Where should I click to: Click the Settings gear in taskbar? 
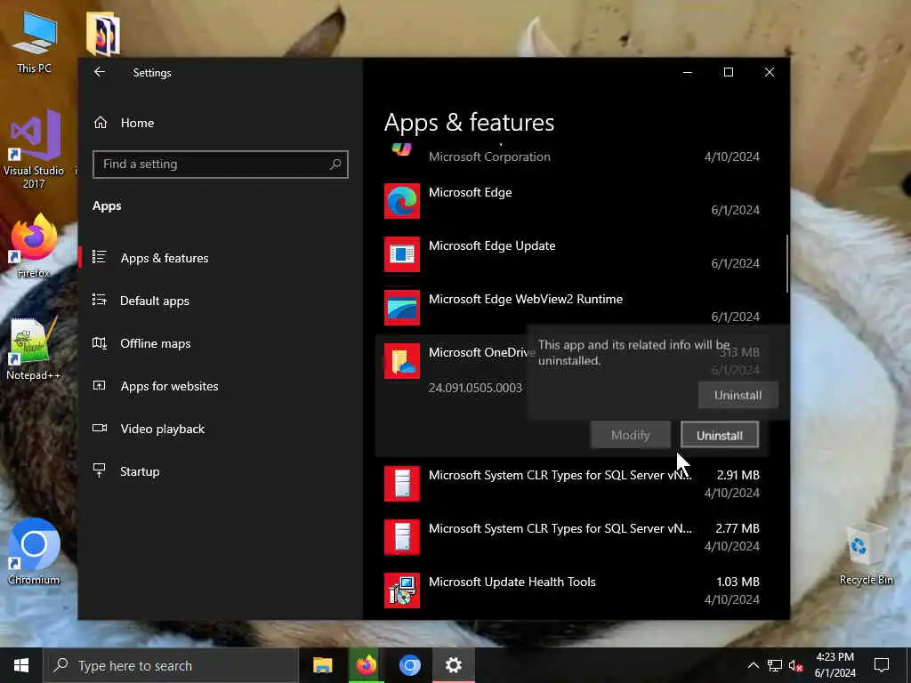click(453, 665)
